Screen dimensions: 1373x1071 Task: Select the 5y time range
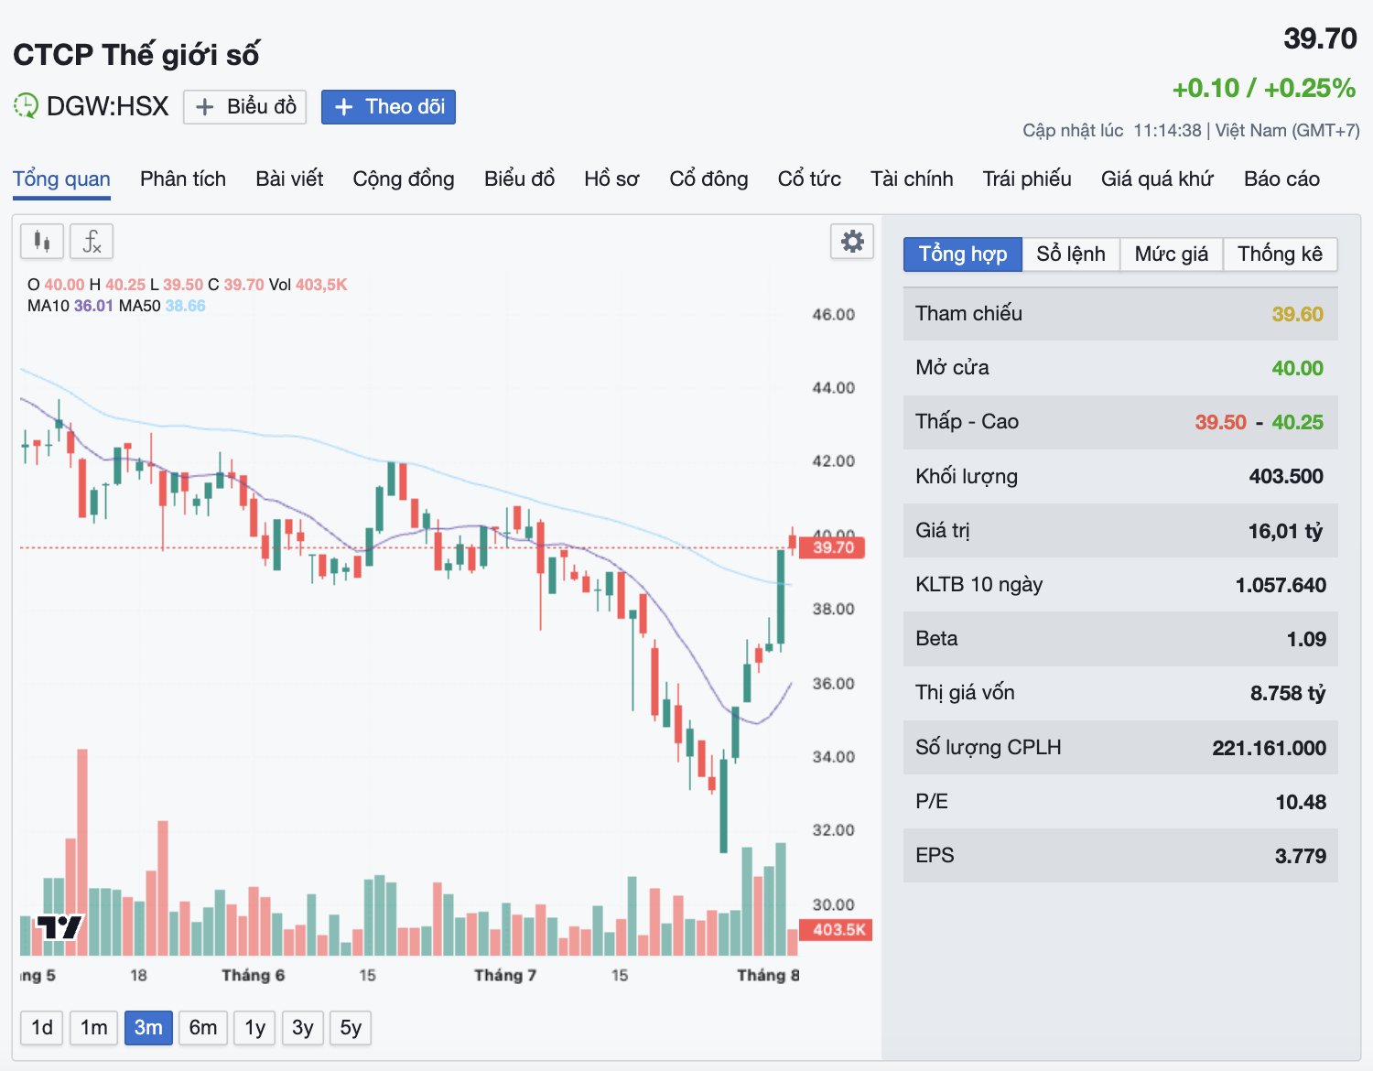point(351,1027)
